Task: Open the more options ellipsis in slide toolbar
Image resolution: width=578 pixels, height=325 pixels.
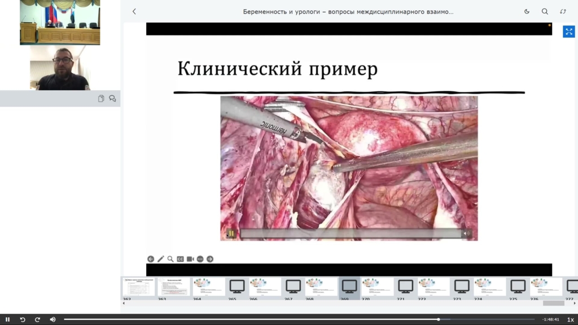Action: (x=200, y=259)
